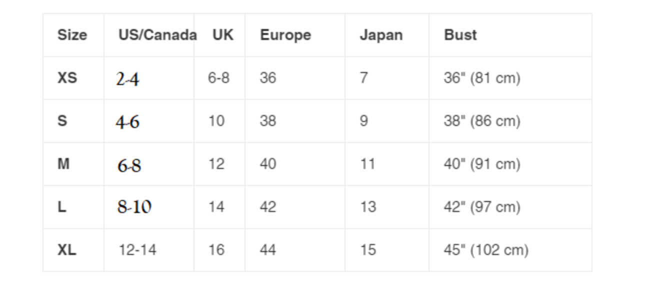This screenshot has height=297, width=648.
Task: Select the US/Canada 12-14 cell
Action: [x=137, y=250]
